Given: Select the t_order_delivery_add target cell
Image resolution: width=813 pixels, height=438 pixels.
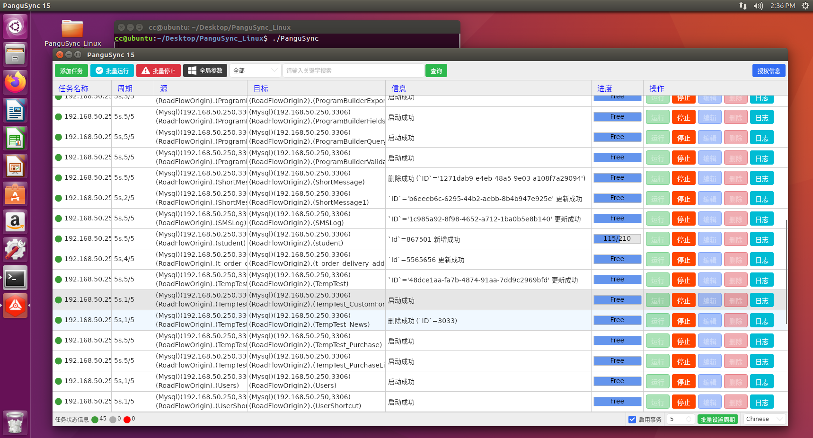Looking at the screenshot, I should coord(317,259).
